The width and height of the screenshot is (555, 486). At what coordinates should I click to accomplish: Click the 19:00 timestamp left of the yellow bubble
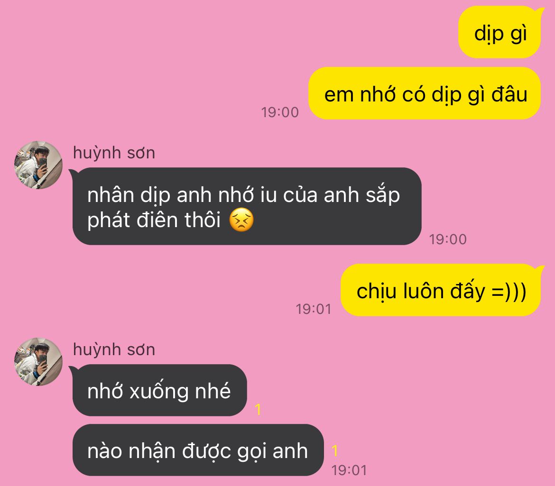280,112
